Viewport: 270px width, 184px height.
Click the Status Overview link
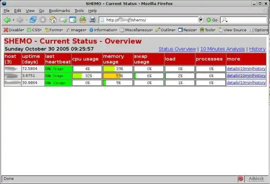177,49
